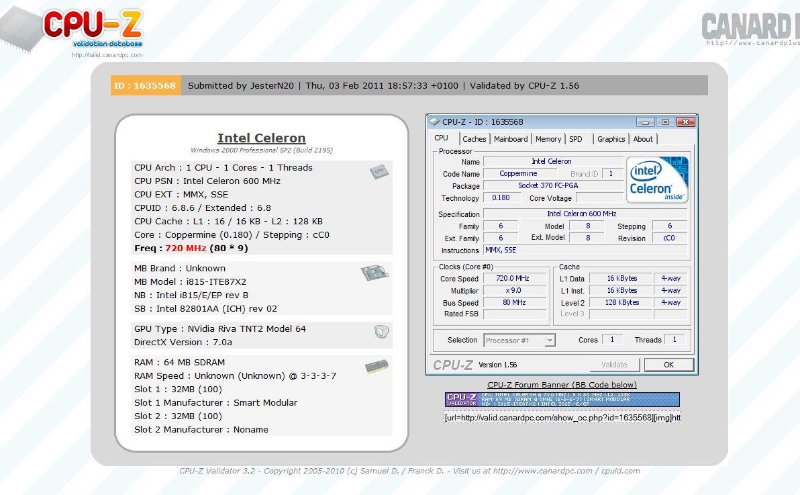Click the BB code URL text field

coord(562,417)
